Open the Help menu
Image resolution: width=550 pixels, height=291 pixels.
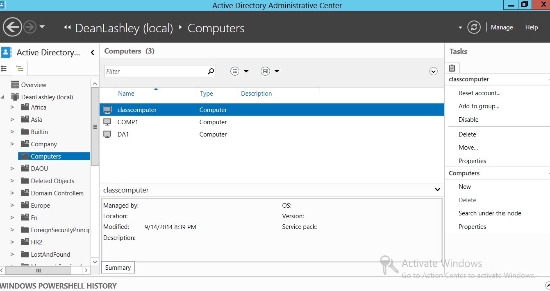tap(532, 27)
